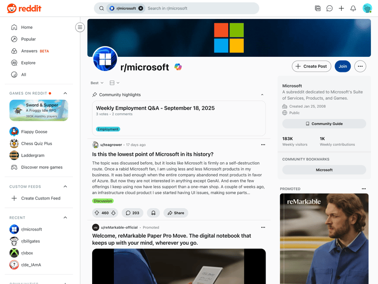This screenshot has width=378, height=284.
Task: Give an award to the Microsoft post
Action: (x=153, y=213)
